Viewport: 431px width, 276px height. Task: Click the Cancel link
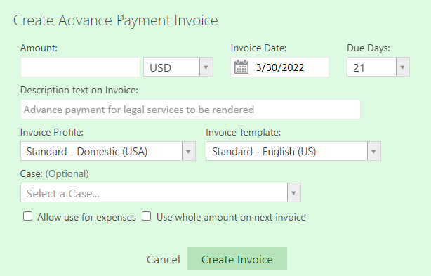point(164,260)
